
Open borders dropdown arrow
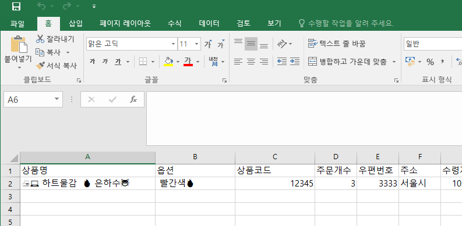coord(153,62)
